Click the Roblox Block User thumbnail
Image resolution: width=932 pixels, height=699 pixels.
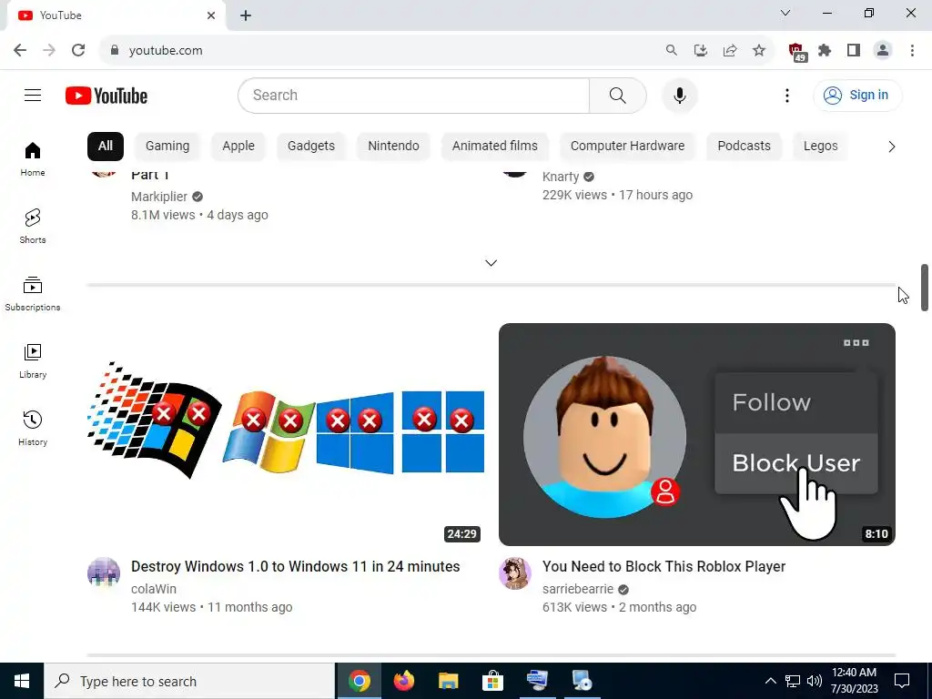click(x=696, y=434)
